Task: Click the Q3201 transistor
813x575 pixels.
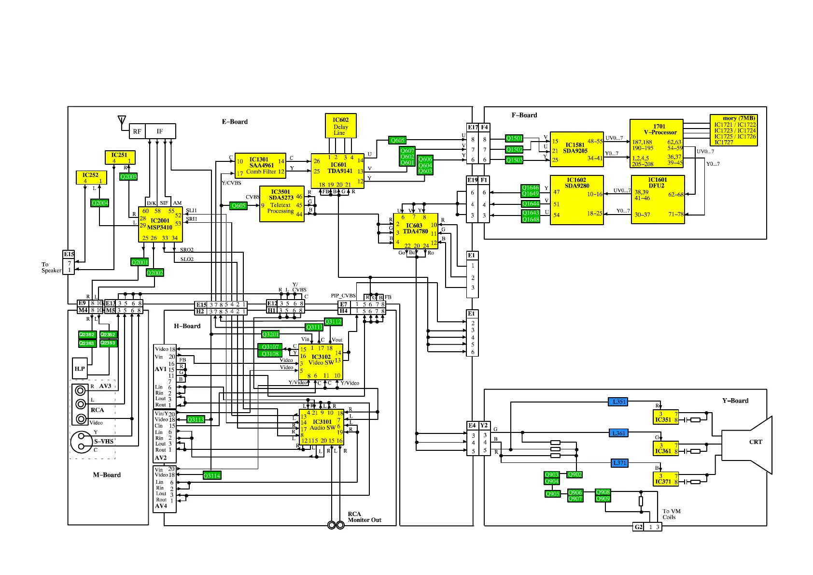Action: [x=271, y=334]
